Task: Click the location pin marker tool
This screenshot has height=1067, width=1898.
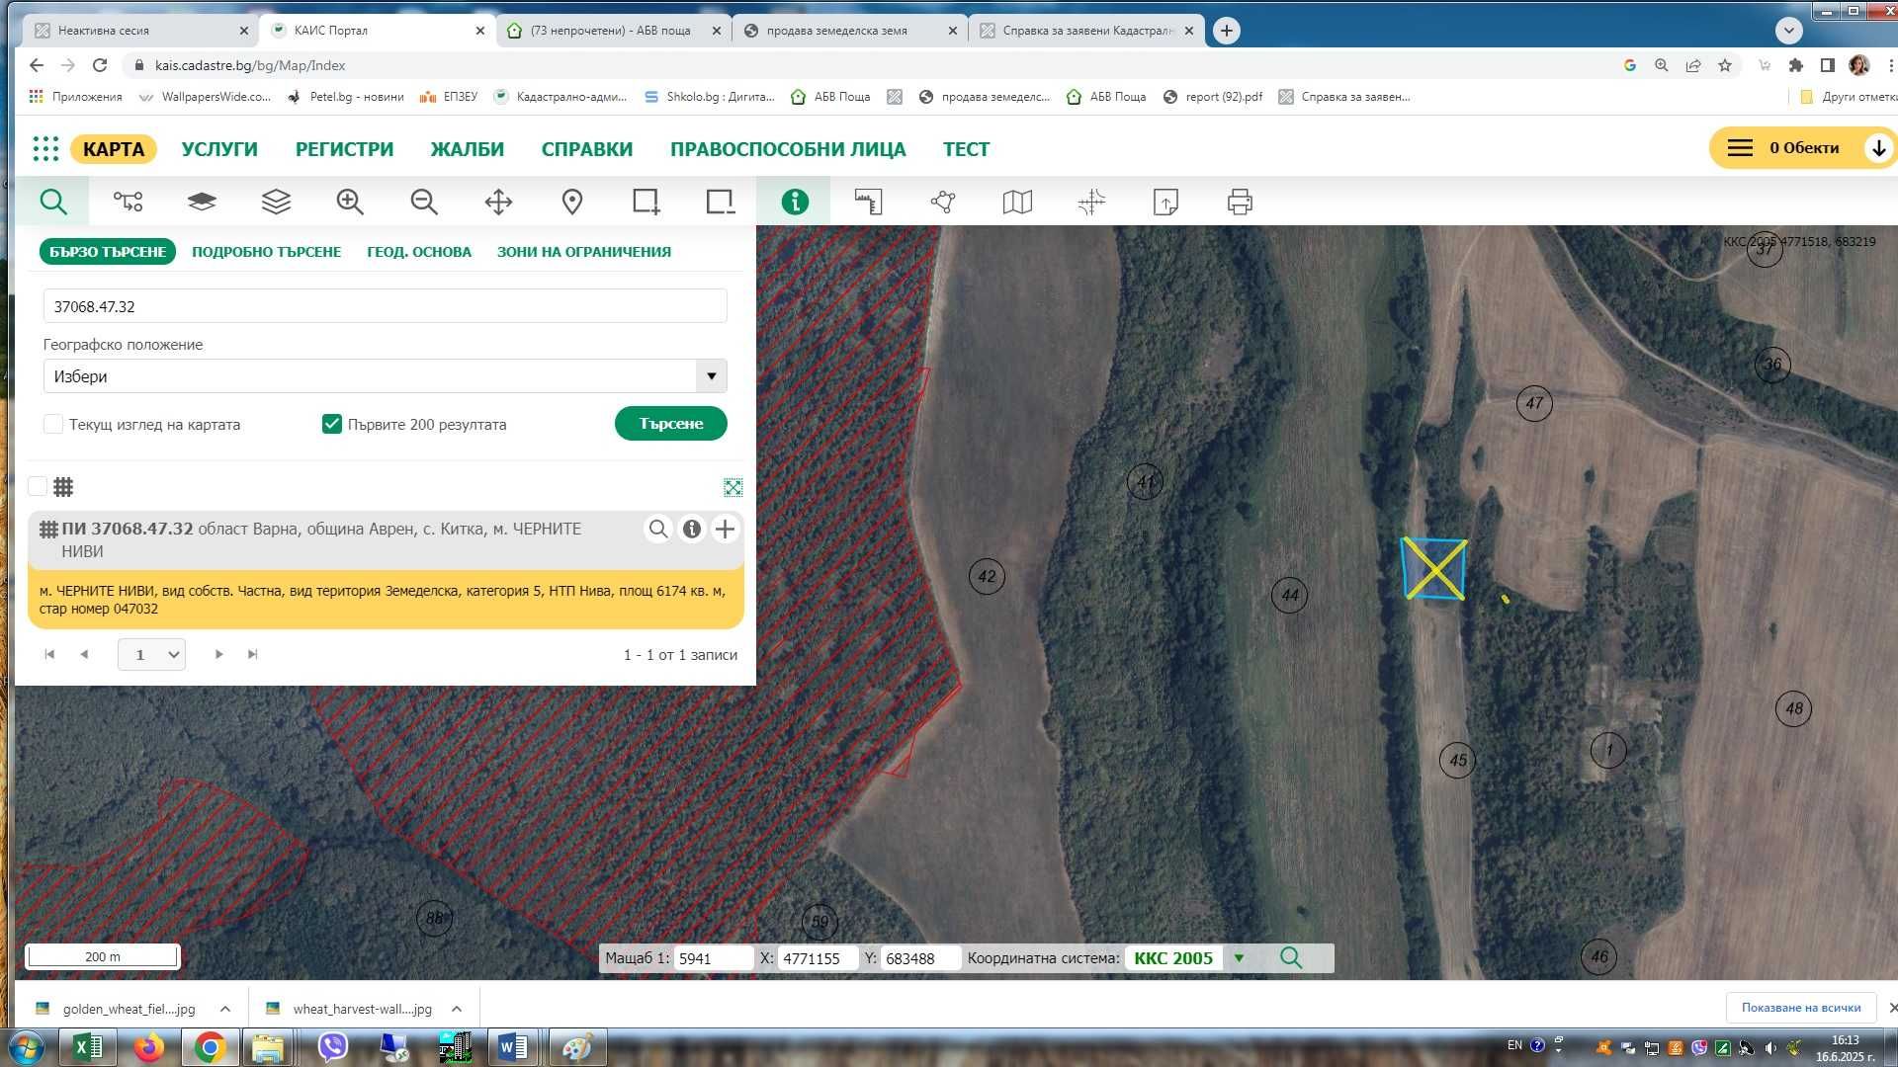Action: (x=572, y=203)
